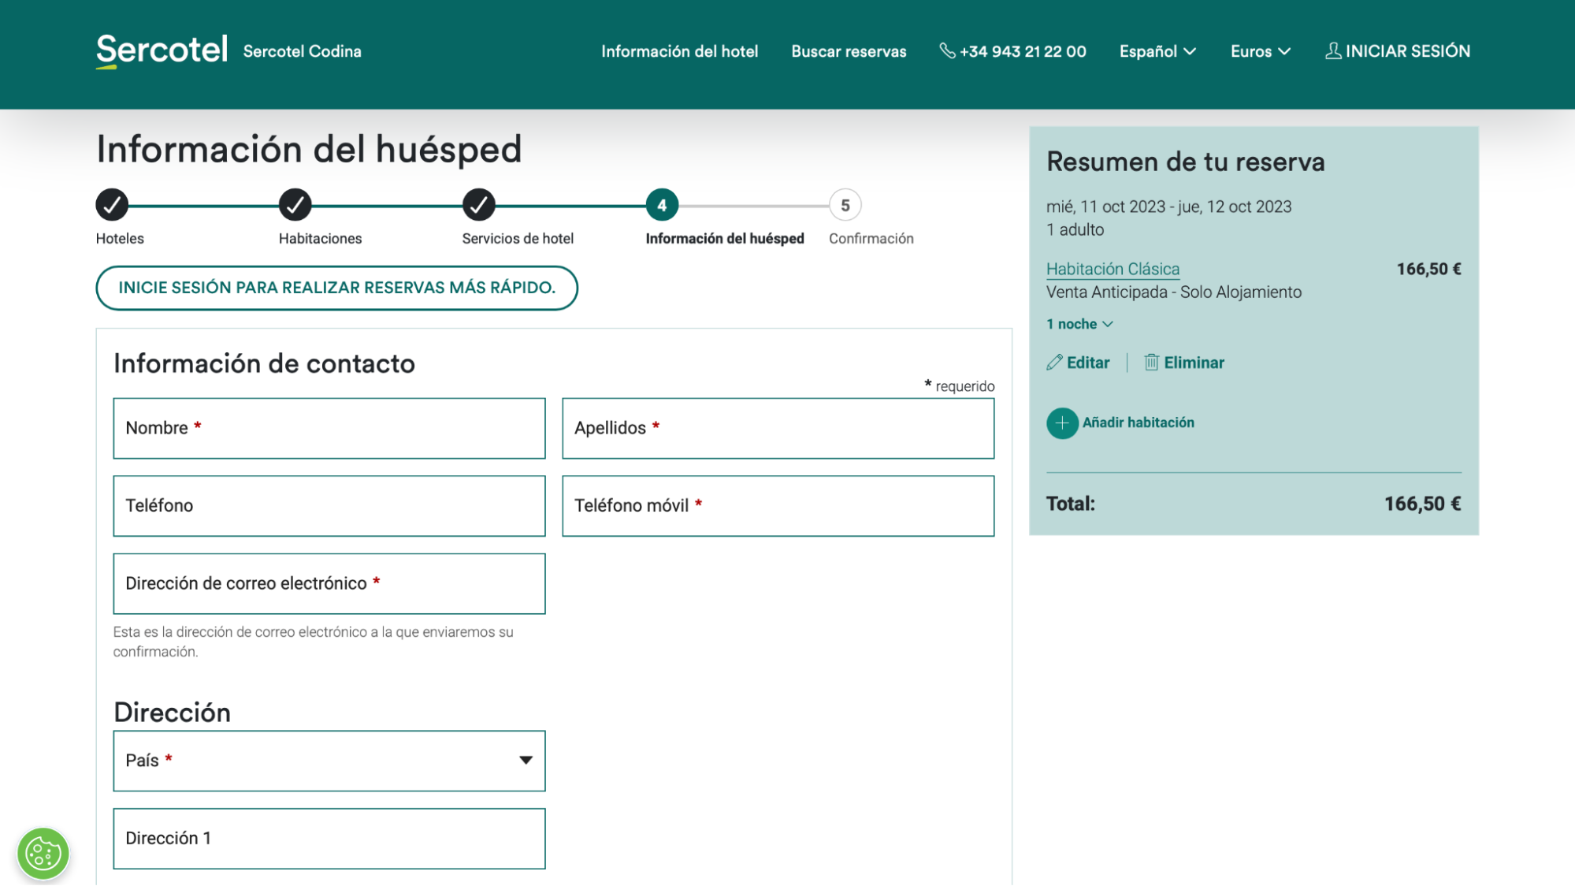The height and width of the screenshot is (886, 1575).
Task: Click Eliminar link text
Action: 1194,363
